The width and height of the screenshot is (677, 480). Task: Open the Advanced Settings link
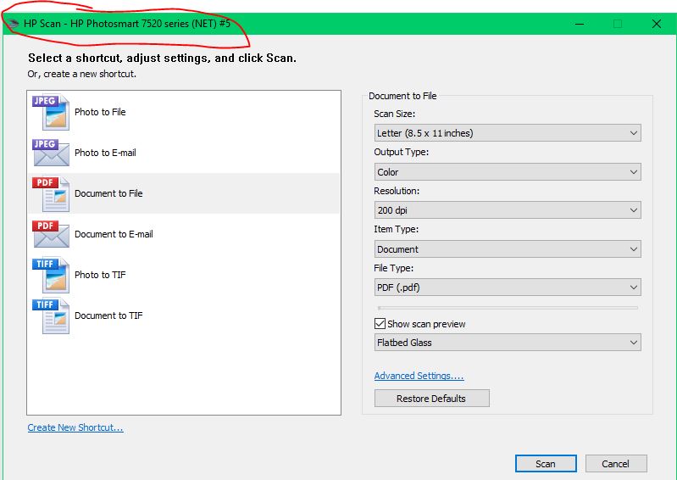pos(419,376)
